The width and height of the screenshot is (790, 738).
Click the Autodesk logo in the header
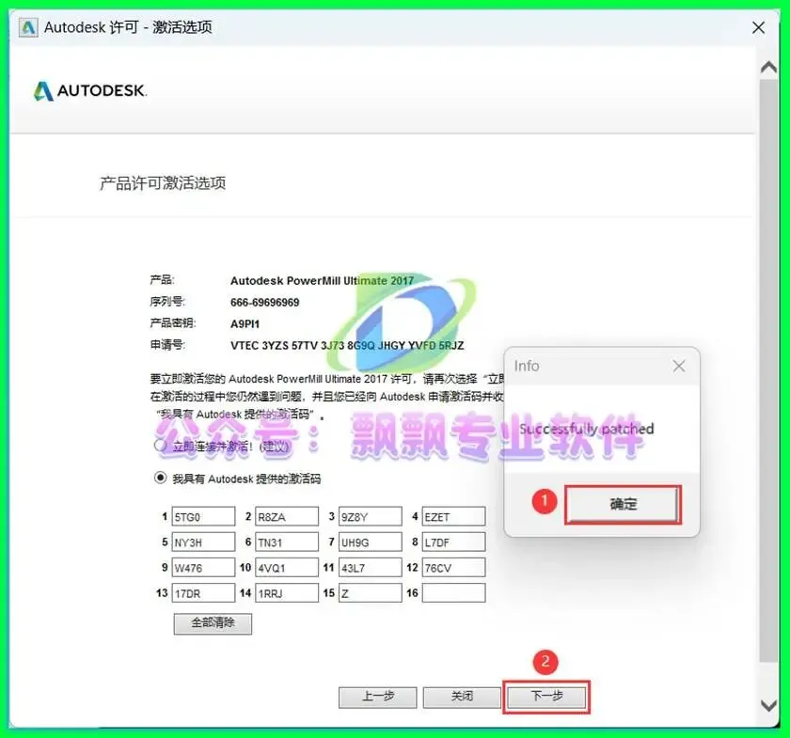90,90
